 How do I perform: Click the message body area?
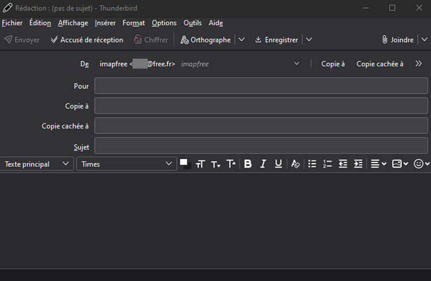215,221
